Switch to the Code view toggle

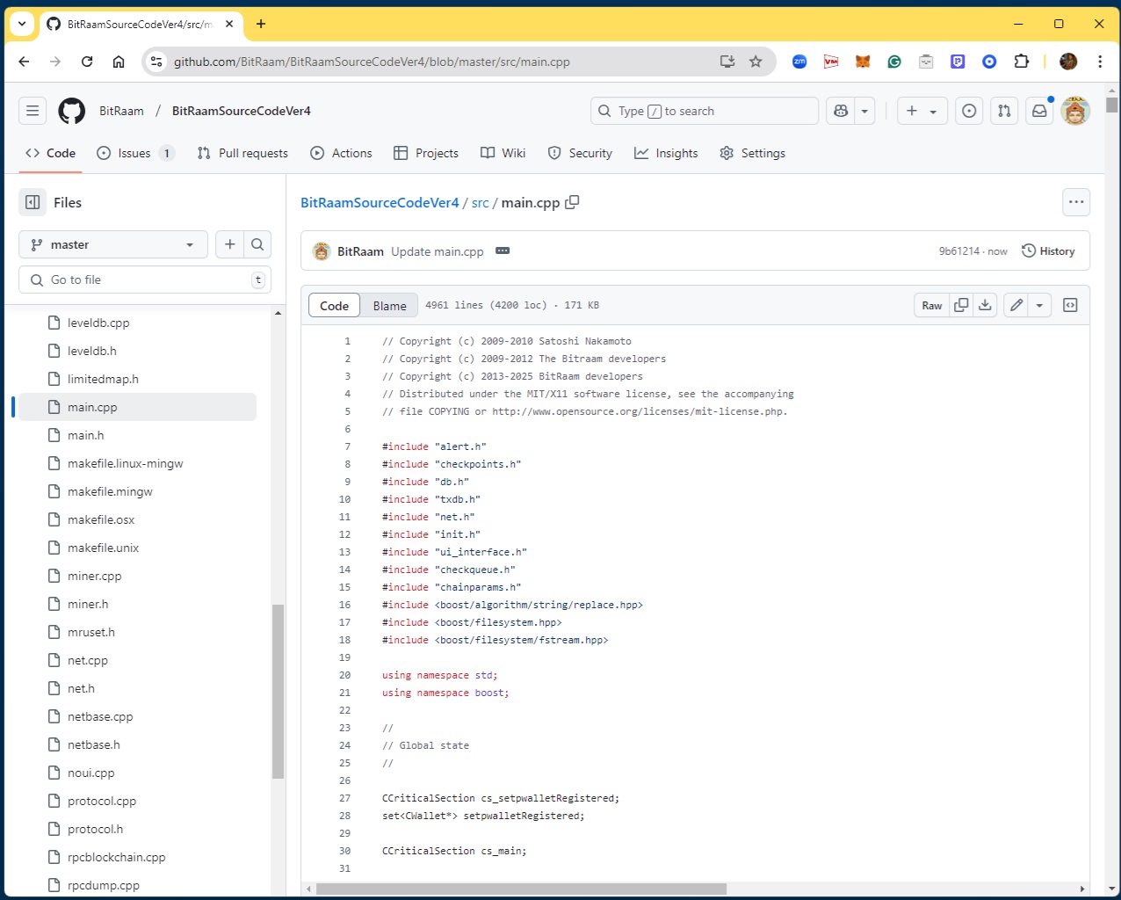334,305
